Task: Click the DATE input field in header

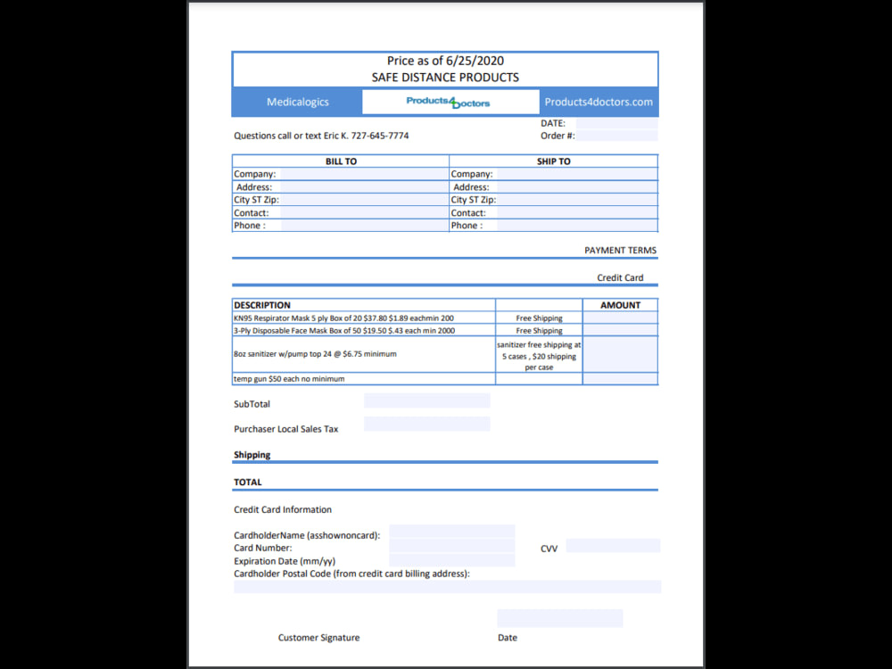Action: pyautogui.click(x=616, y=123)
